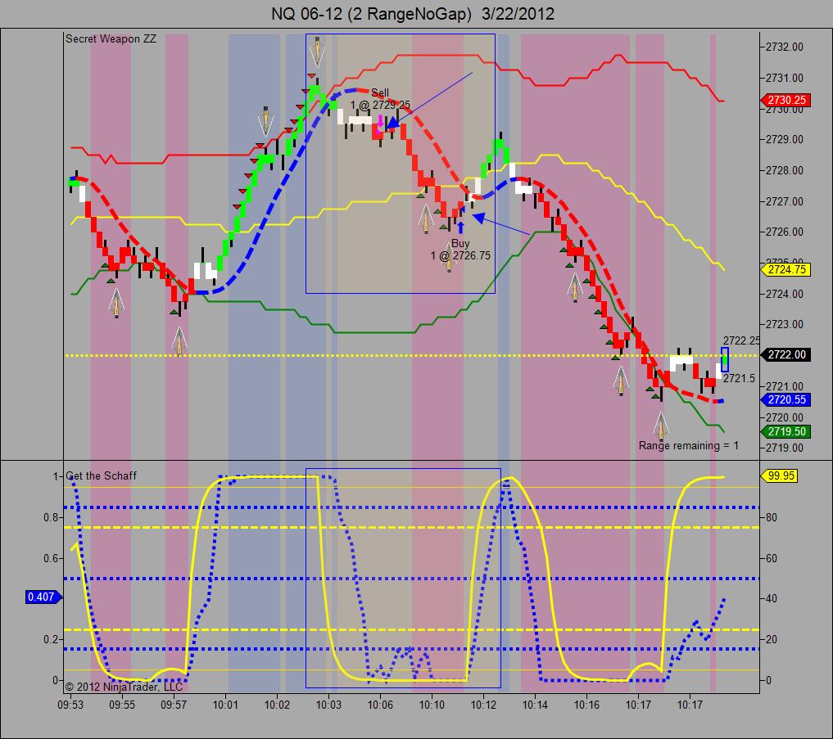Click the 2723.00 price axis label
833x739 pixels.
pyautogui.click(x=785, y=324)
